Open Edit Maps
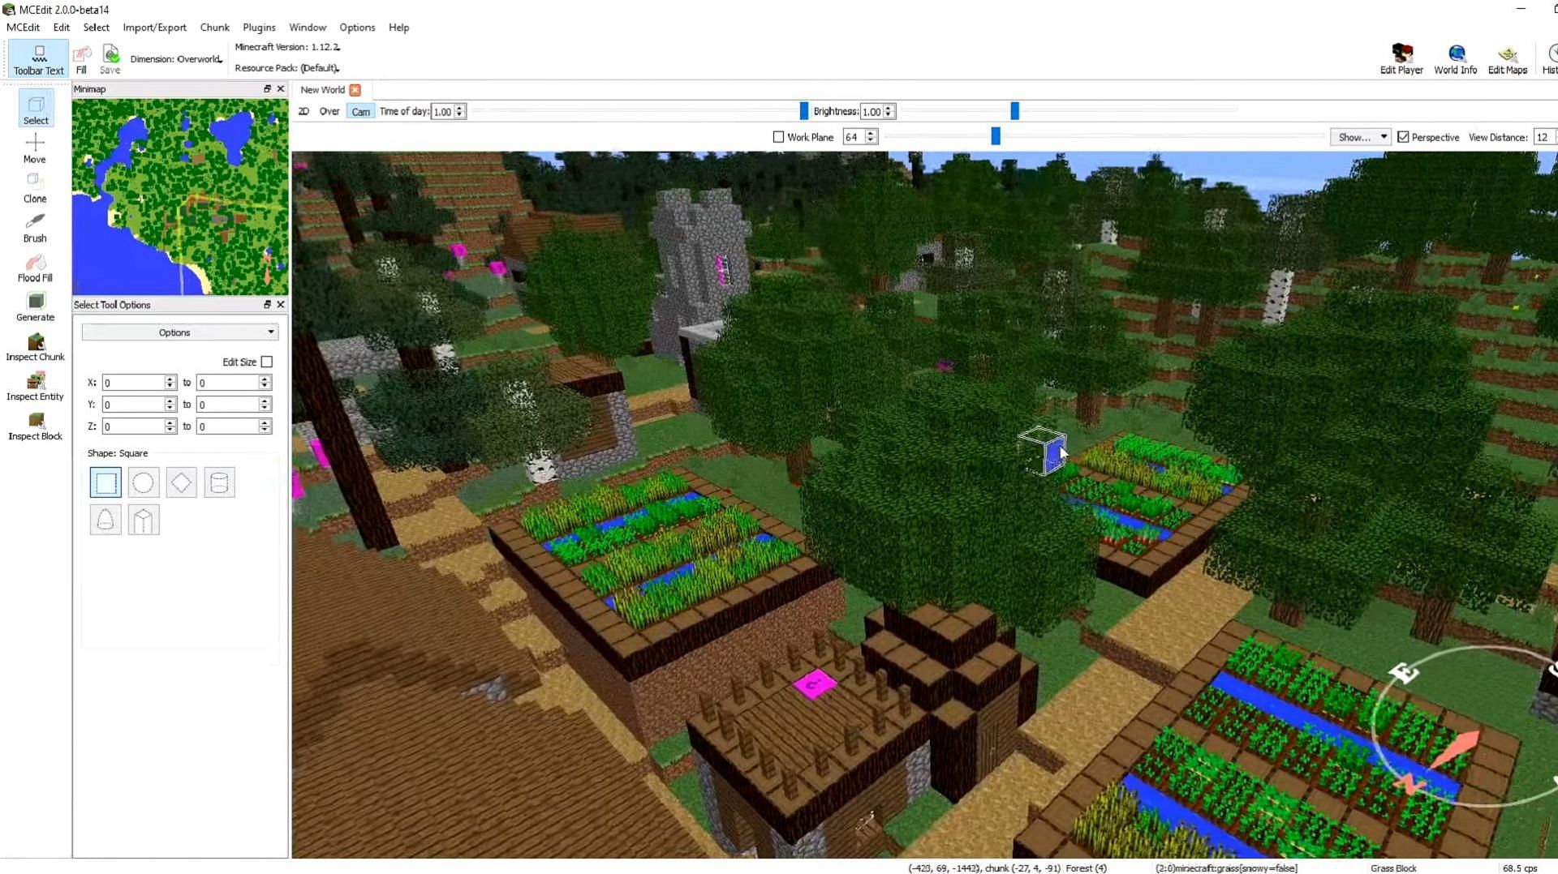The height and width of the screenshot is (874, 1558). [1508, 60]
